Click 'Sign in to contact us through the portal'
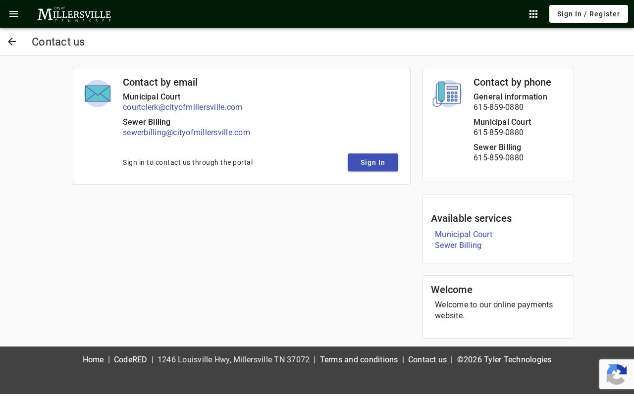The height and width of the screenshot is (396, 634). 188,162
